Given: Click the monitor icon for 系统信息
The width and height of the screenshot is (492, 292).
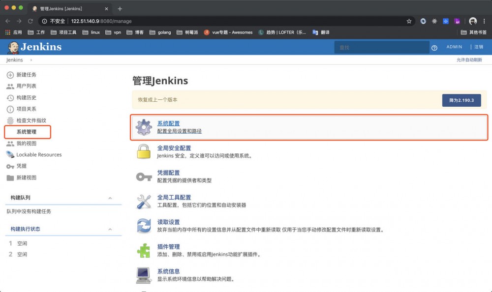Looking at the screenshot, I should 143,274.
